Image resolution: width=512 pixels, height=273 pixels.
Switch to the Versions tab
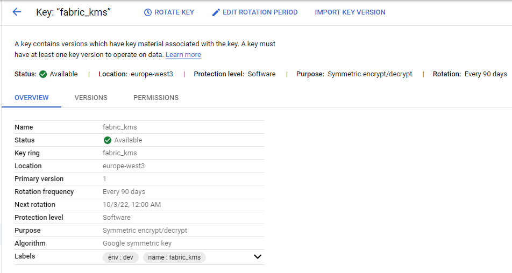tap(91, 98)
